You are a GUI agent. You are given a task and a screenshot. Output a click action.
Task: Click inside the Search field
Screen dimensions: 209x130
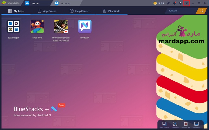tap(181, 11)
